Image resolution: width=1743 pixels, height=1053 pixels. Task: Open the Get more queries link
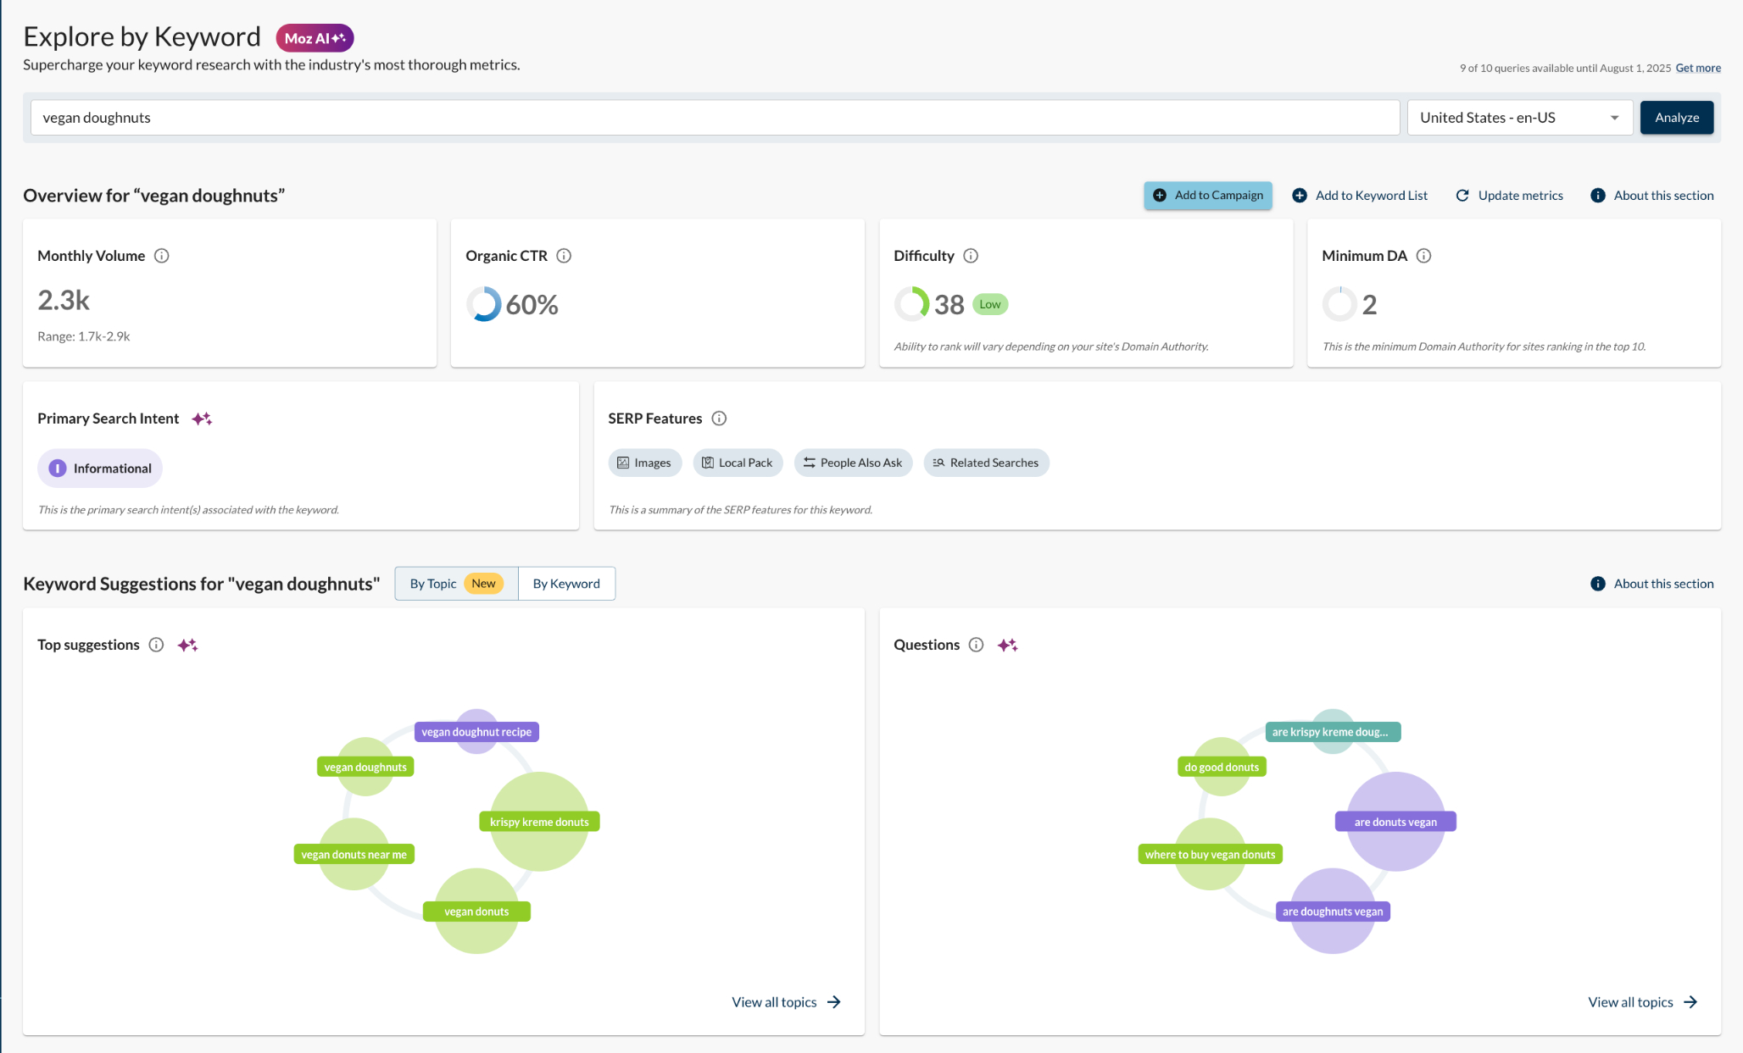click(1698, 69)
